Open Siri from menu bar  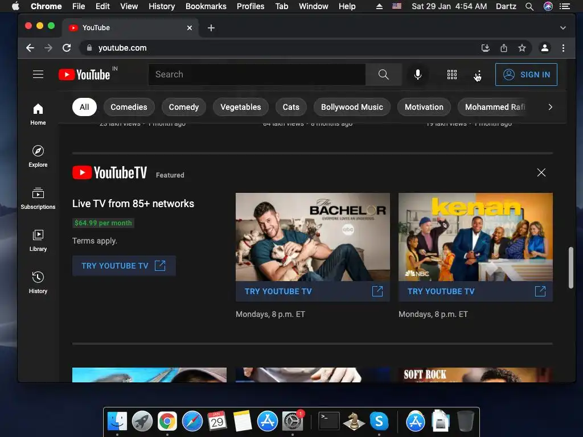(548, 6)
